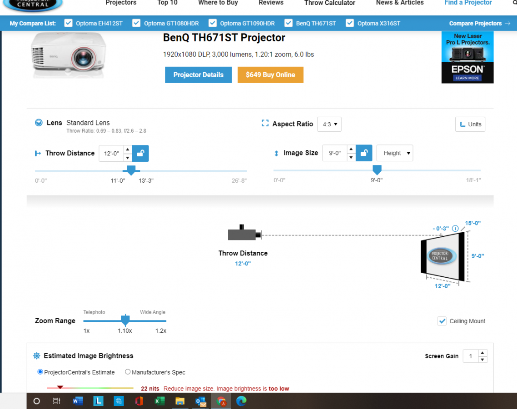Open the Throw Calculator menu item

tap(330, 3)
